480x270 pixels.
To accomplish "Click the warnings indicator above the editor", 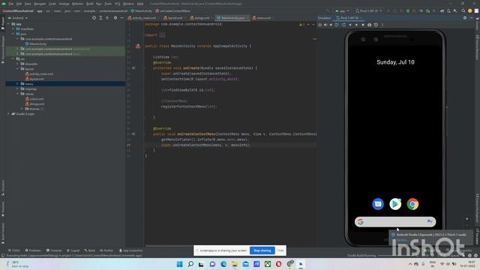I will point(301,25).
